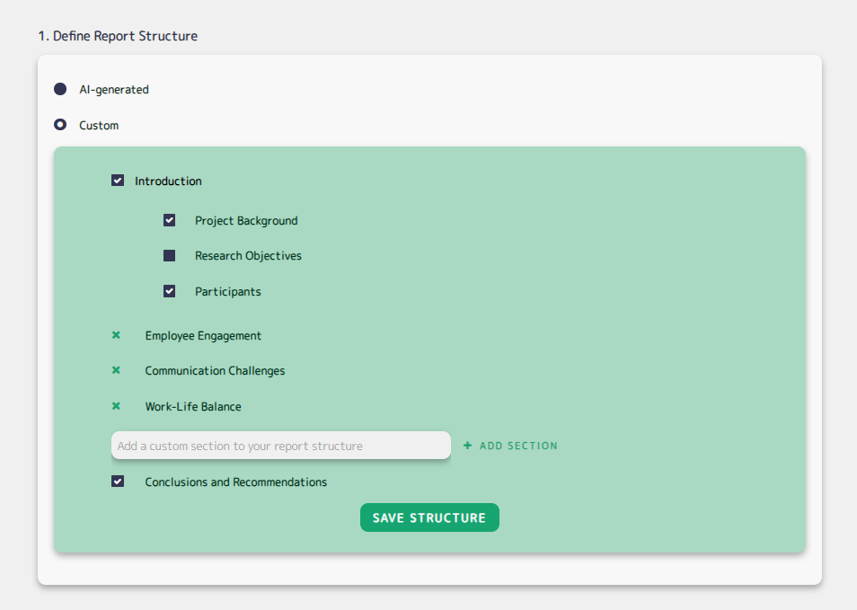Click the Communication Challenges section label
This screenshot has width=857, height=610.
(215, 370)
